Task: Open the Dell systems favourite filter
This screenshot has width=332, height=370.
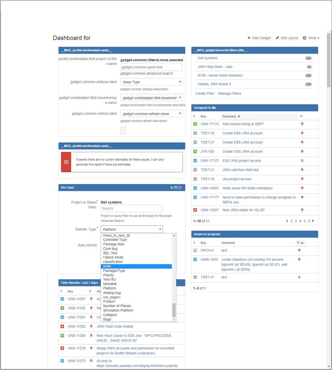Action: (x=207, y=58)
